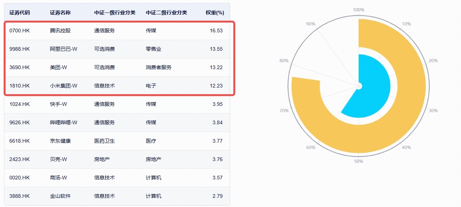Select 京东健康 security name
Screen dimensions: 461x207
[60, 141]
